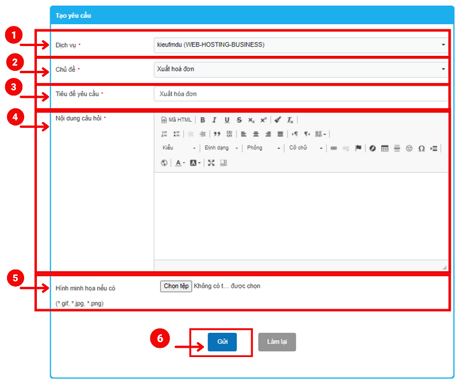Apply subscript formatting
Viewport: 461px width, 391px height.
[251, 120]
